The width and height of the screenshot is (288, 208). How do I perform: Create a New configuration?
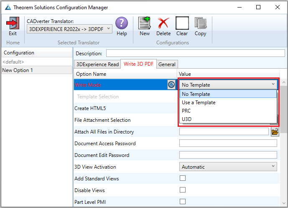click(145, 23)
